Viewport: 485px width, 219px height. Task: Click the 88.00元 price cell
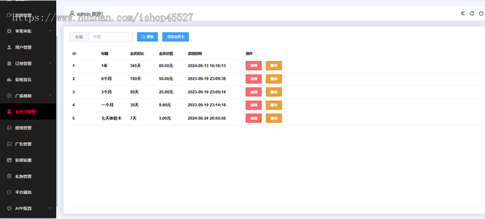point(166,66)
